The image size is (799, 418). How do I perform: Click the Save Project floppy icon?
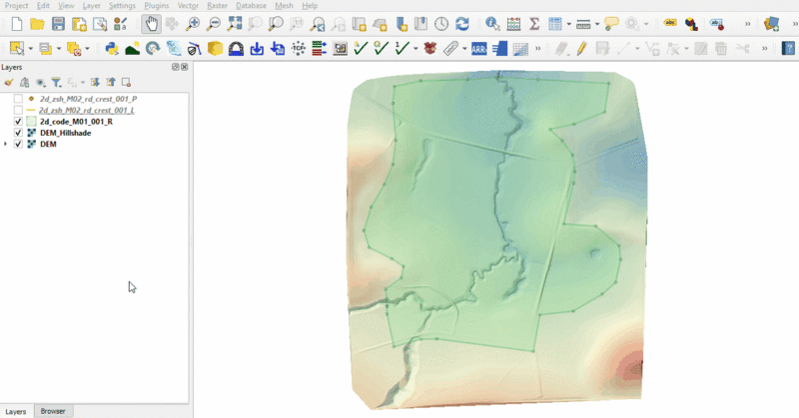point(58,24)
